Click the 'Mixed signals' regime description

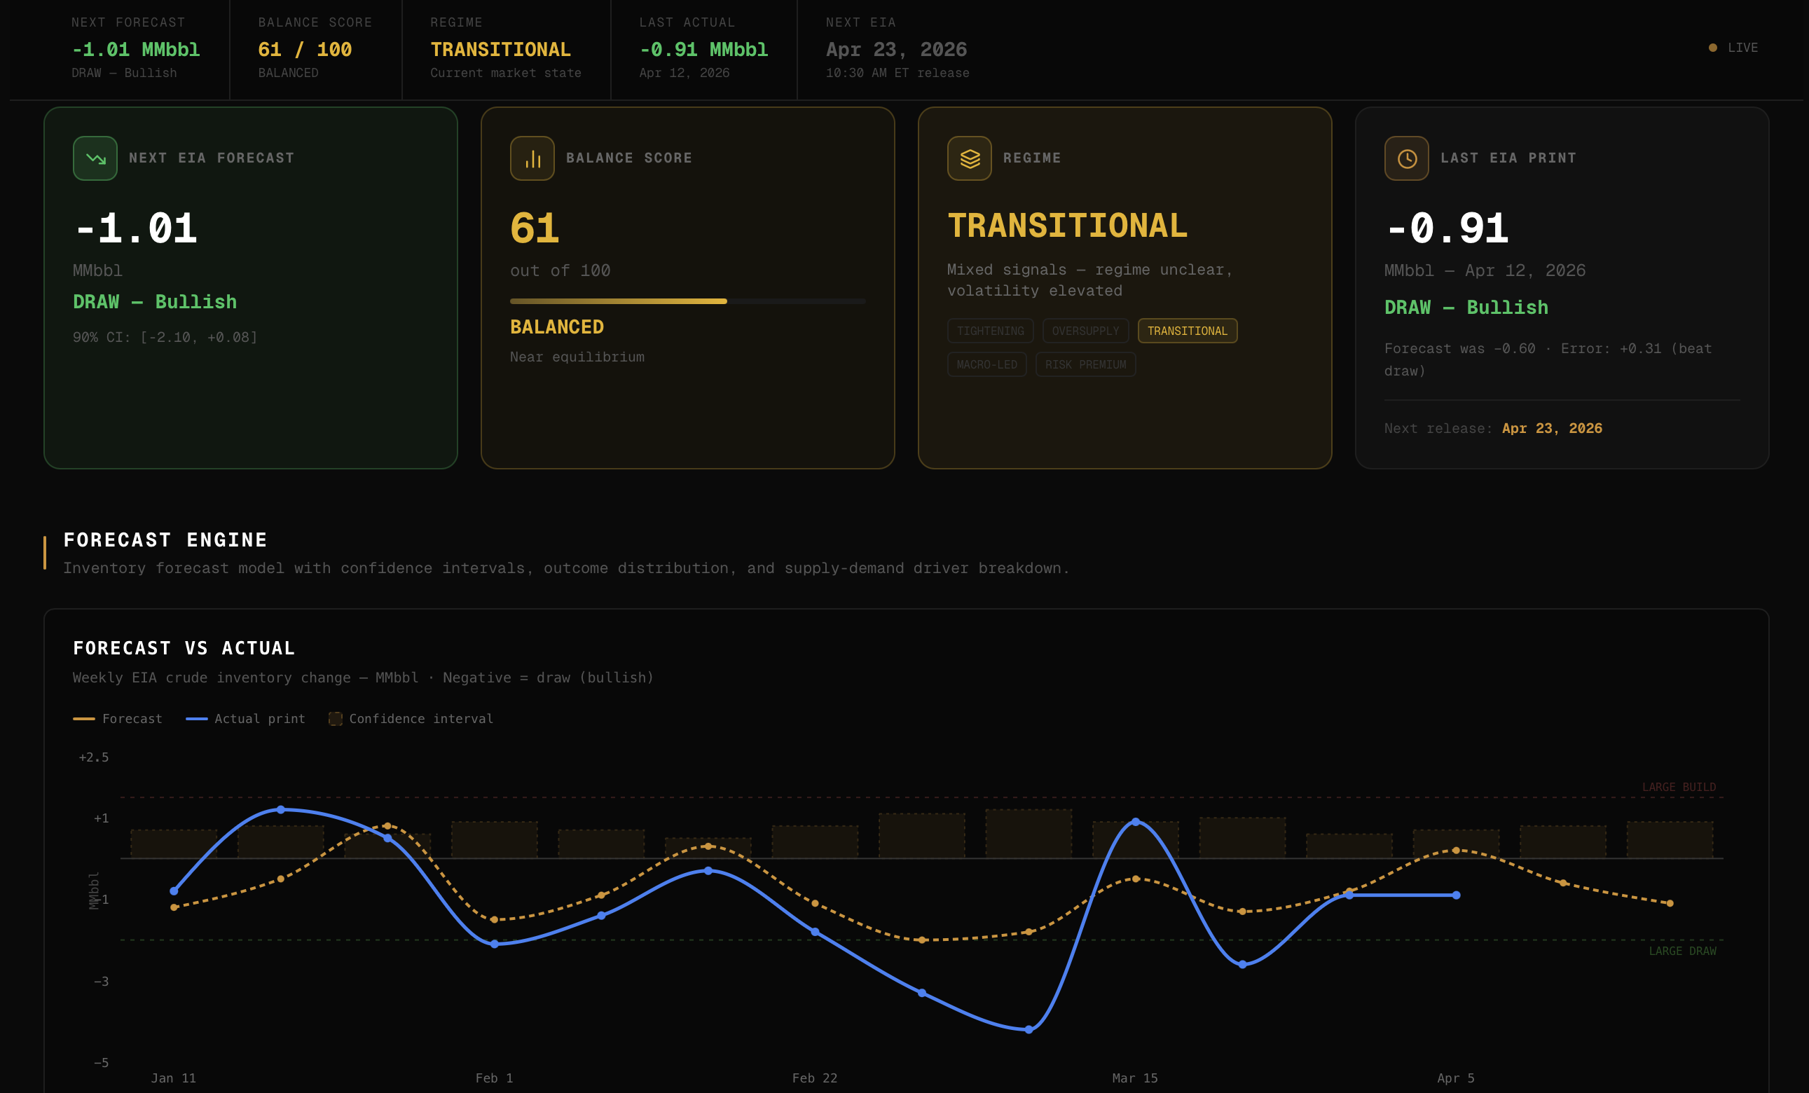[x=1089, y=280]
